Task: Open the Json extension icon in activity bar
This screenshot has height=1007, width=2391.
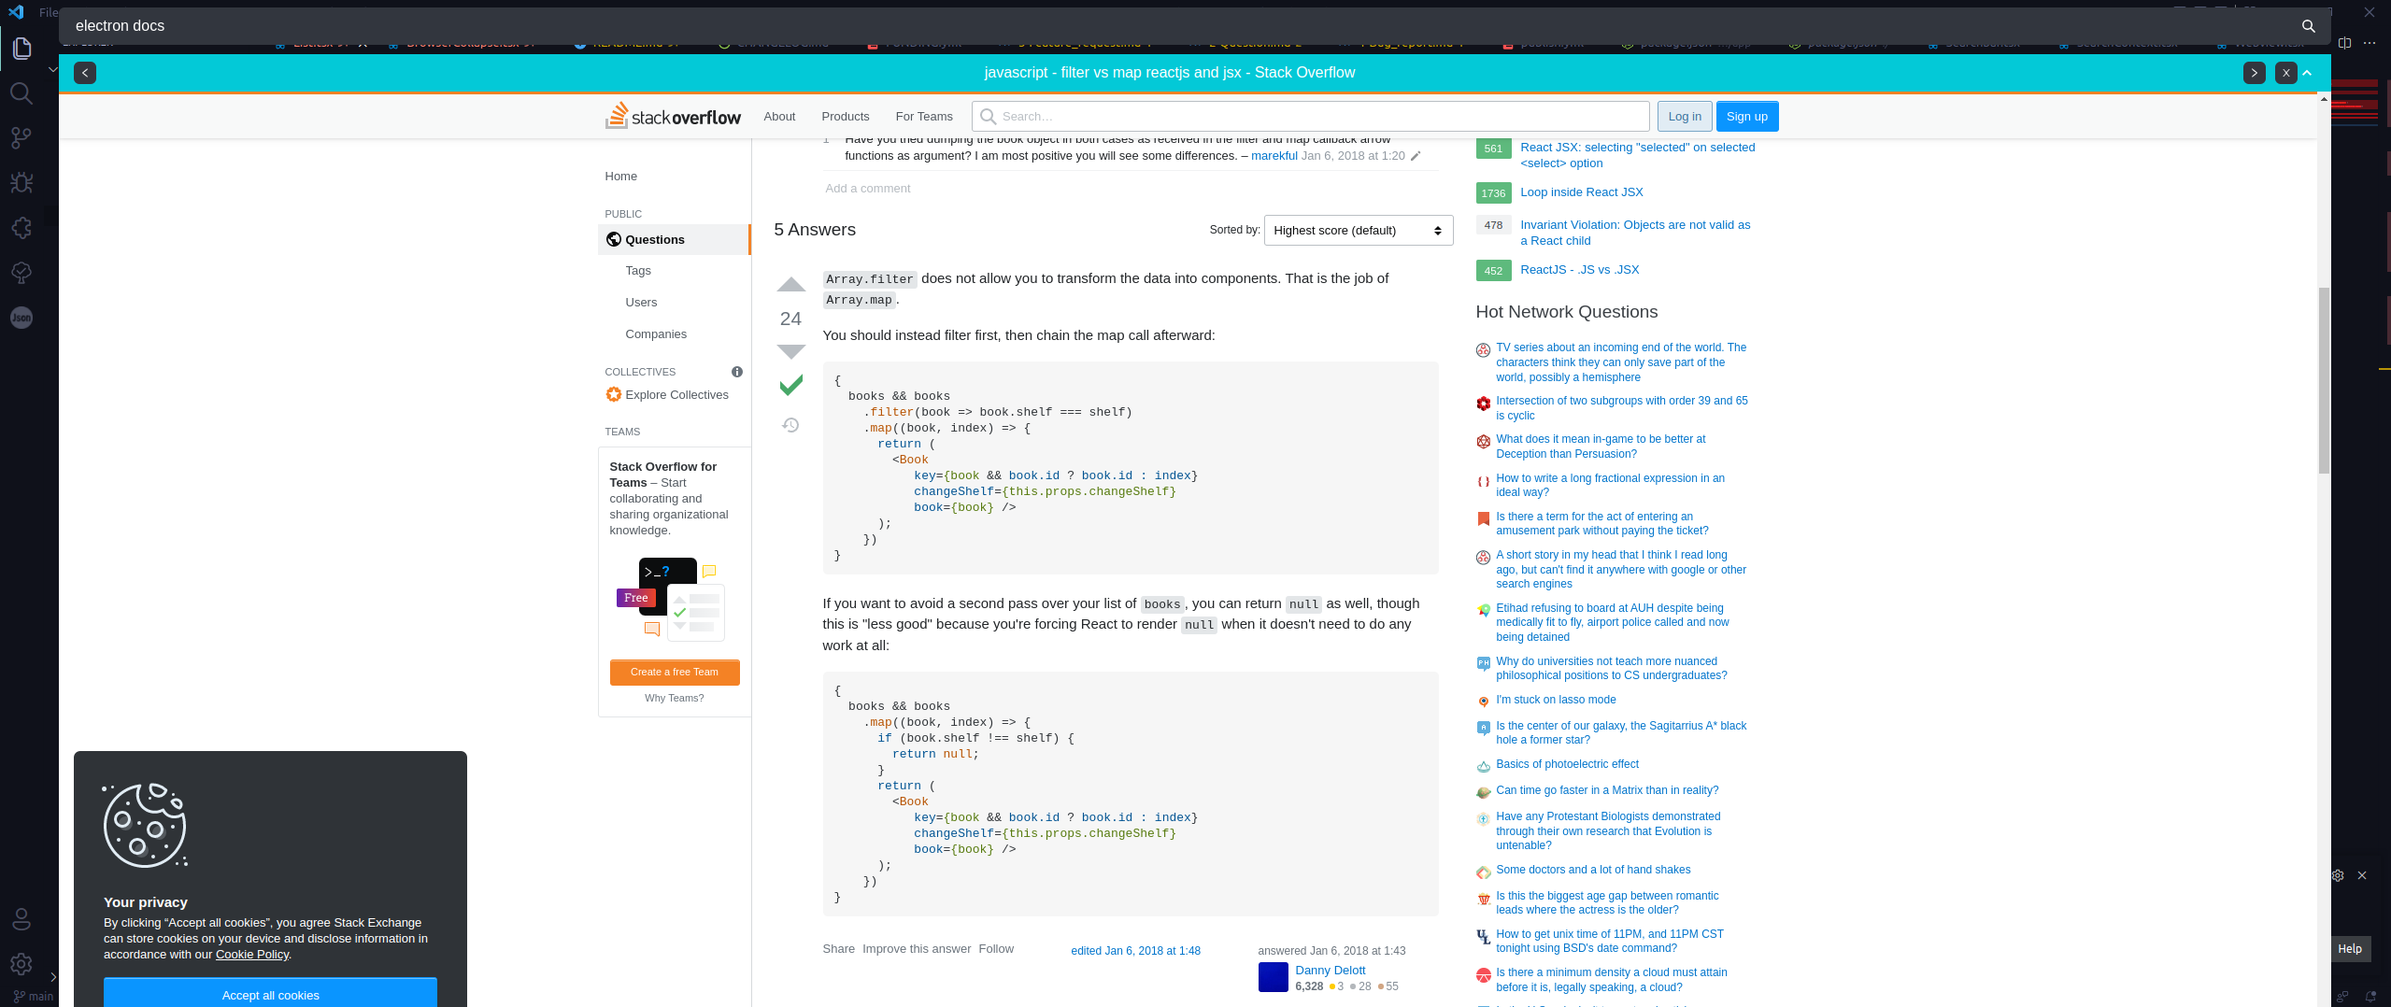Action: pos(21,318)
